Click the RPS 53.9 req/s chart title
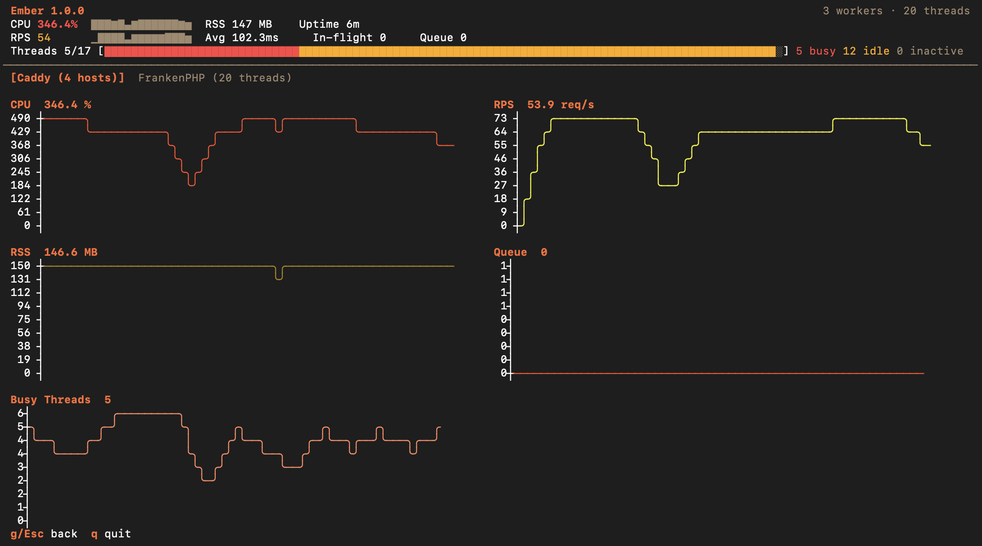 pos(544,104)
